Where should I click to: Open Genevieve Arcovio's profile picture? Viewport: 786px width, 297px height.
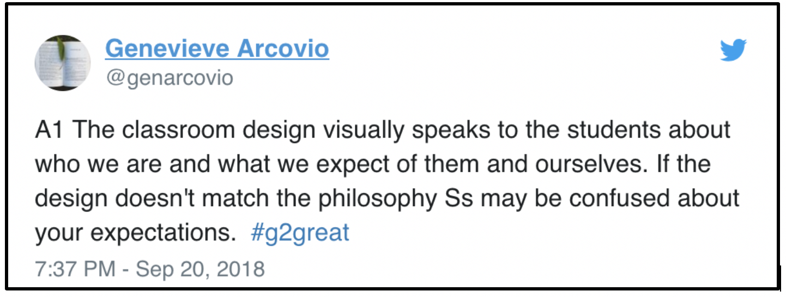(x=62, y=63)
